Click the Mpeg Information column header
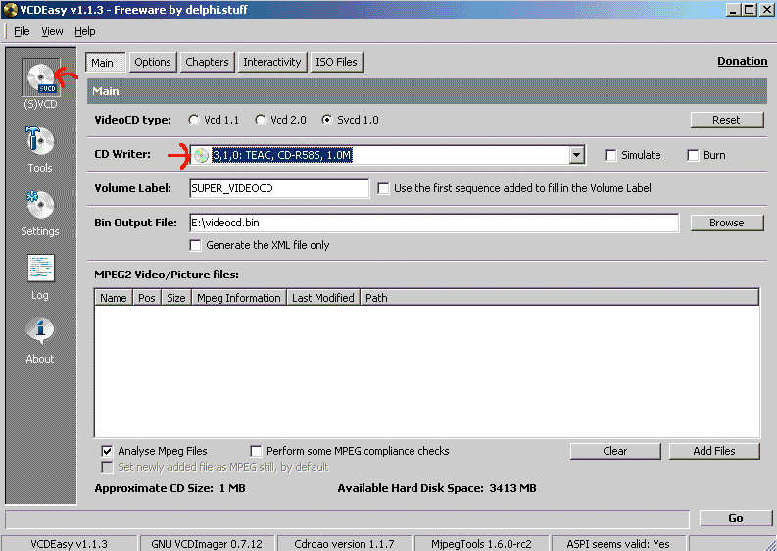Image resolution: width=777 pixels, height=551 pixels. tap(239, 298)
